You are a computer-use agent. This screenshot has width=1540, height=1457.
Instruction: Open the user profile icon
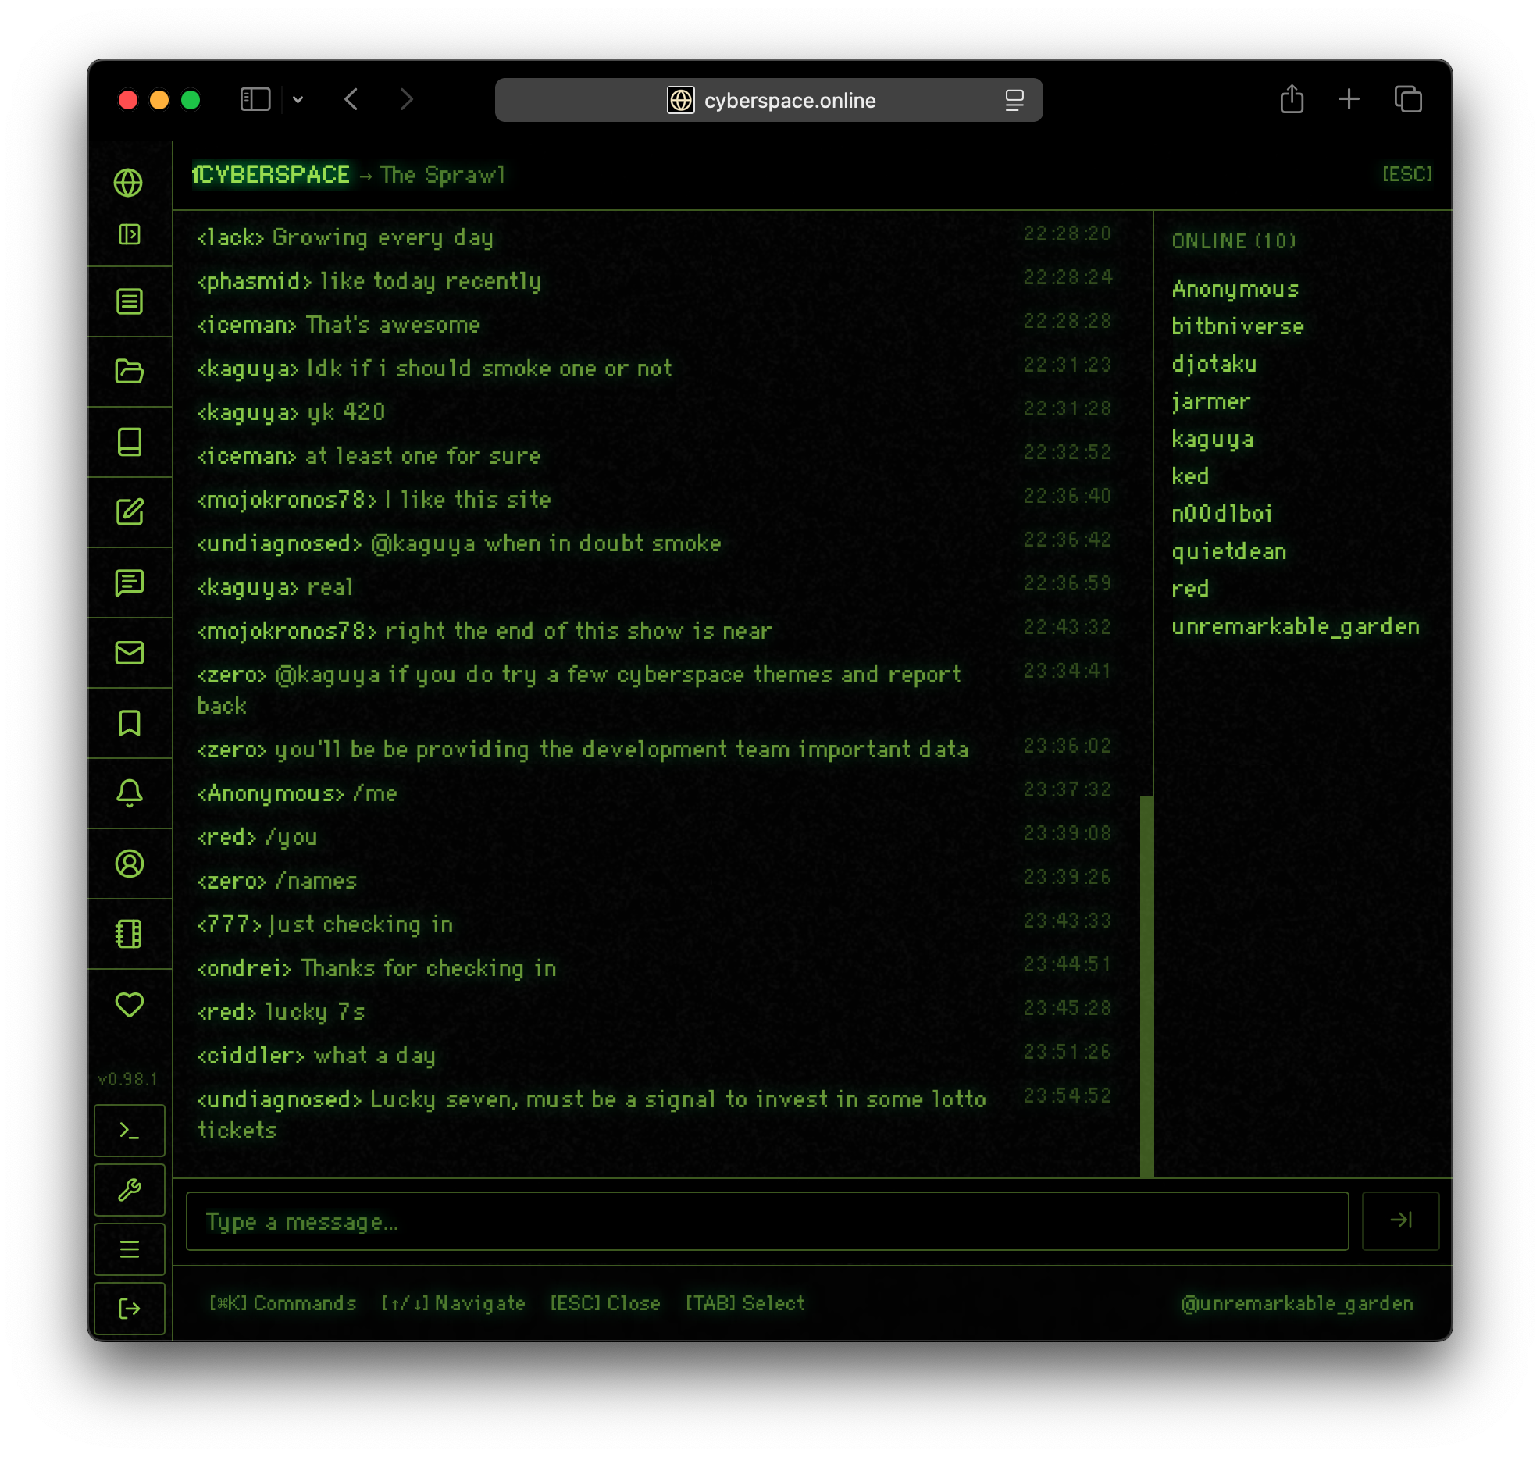129,864
